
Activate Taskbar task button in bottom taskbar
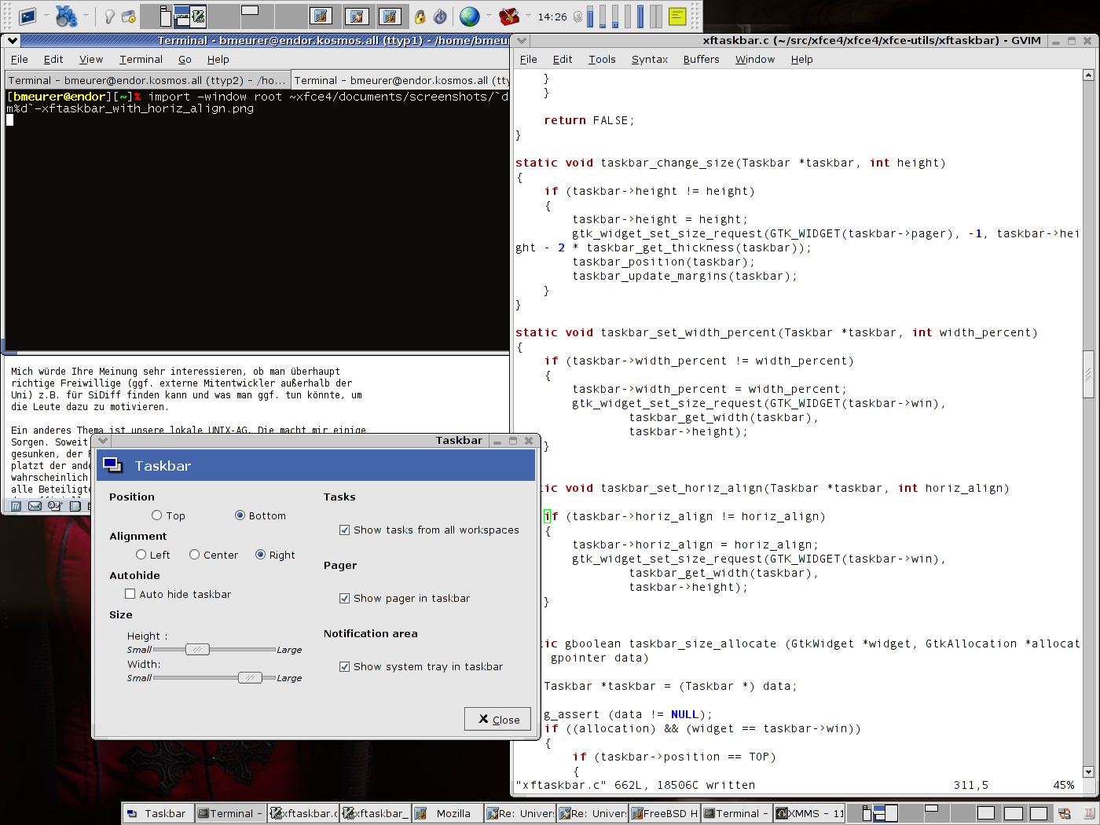[x=158, y=813]
